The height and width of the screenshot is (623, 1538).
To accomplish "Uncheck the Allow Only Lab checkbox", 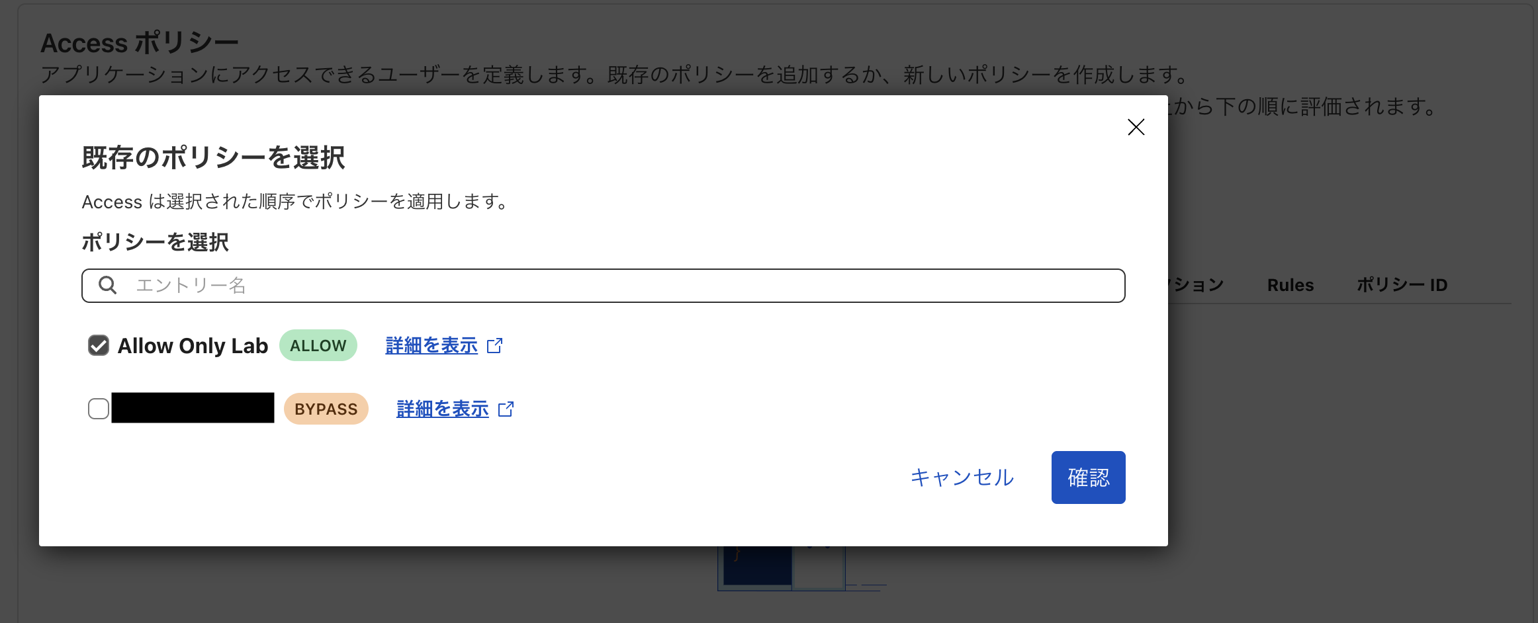I will pyautogui.click(x=99, y=345).
